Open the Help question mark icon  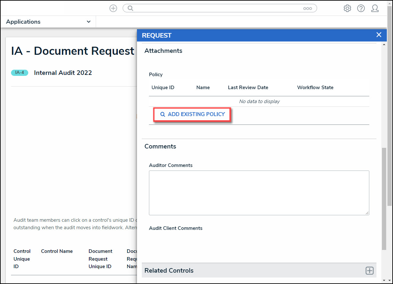click(x=361, y=8)
